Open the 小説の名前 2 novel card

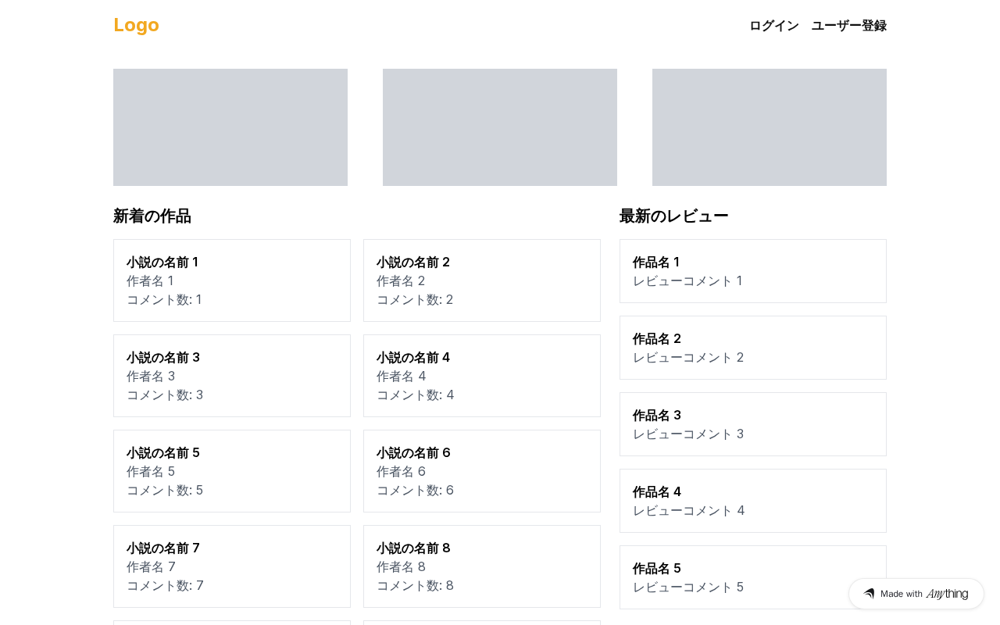482,280
